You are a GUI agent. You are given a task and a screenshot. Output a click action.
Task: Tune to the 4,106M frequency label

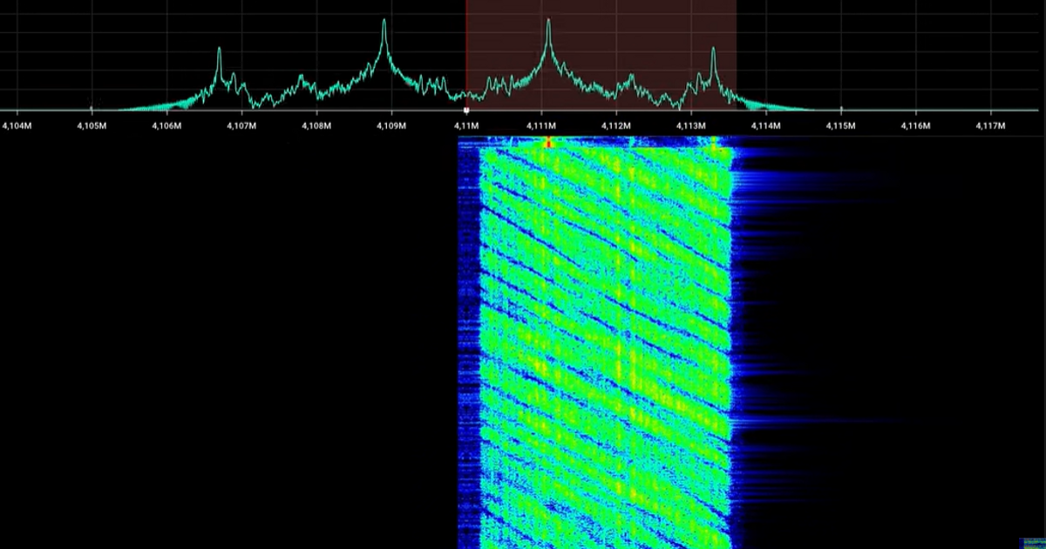166,126
